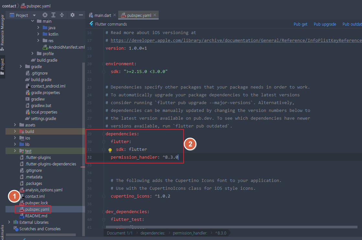Image resolution: width=362 pixels, height=240 pixels.
Task: Select gradlew.bat file
Action: (x=38, y=105)
